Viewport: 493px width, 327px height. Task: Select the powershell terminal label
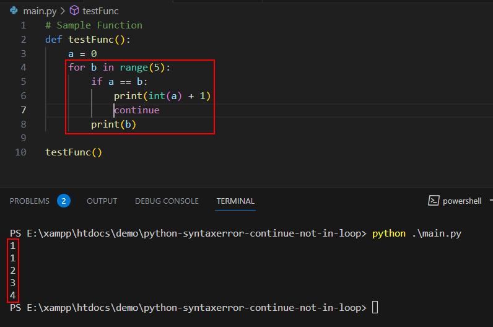462,201
